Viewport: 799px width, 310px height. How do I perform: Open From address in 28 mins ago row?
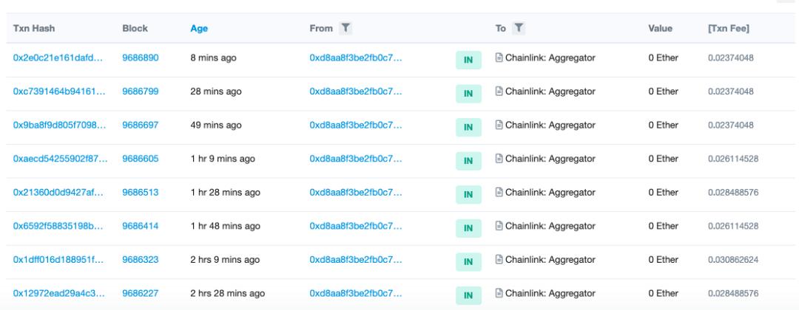(x=356, y=92)
